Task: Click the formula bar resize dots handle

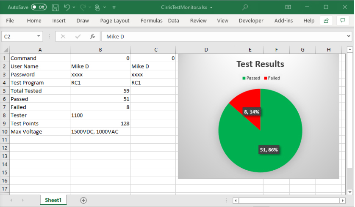Action: click(49, 36)
